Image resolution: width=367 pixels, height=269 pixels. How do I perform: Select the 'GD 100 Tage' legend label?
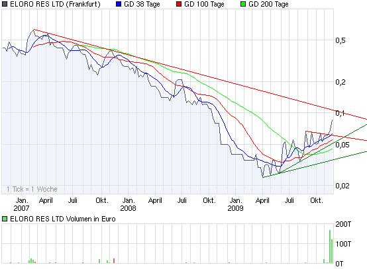(204, 4)
